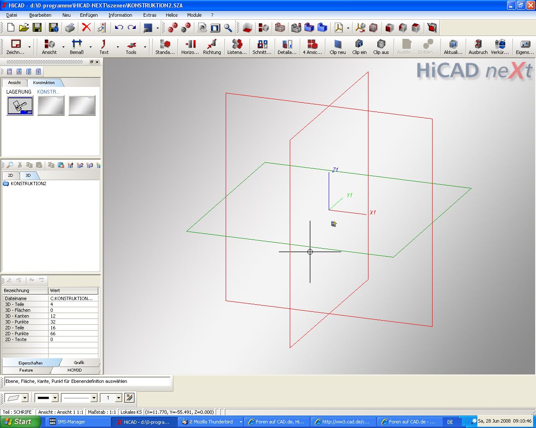The height and width of the screenshot is (428, 536).
Task: Open the Tools toolbar button
Action: (131, 47)
